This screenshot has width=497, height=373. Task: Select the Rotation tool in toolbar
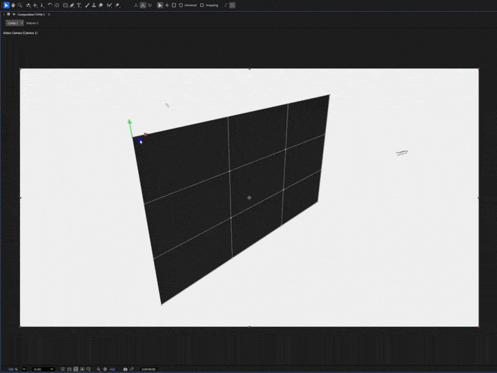pyautogui.click(x=50, y=5)
